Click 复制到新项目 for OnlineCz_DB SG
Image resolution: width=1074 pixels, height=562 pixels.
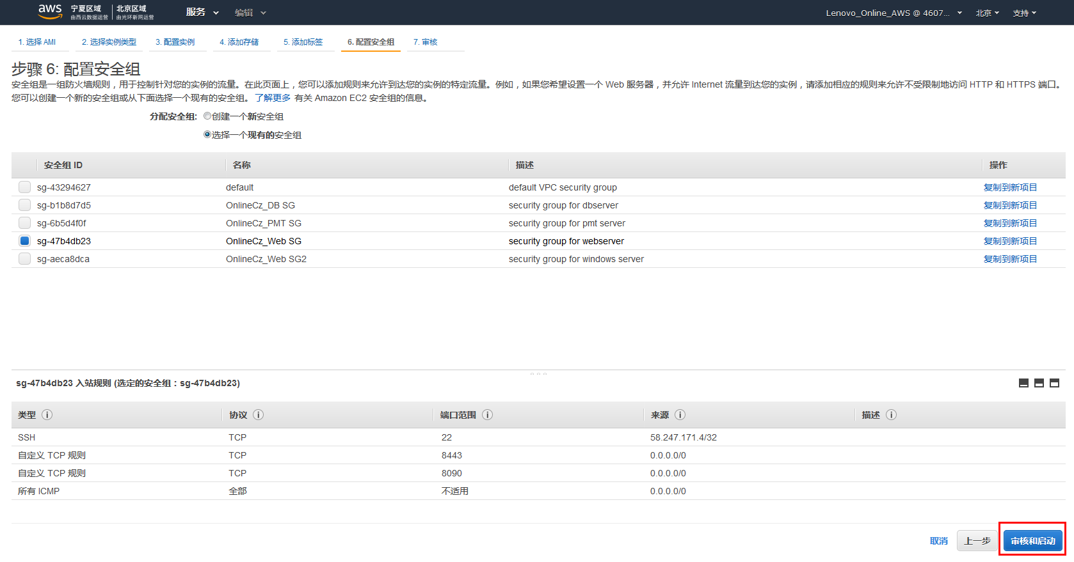tap(1010, 205)
